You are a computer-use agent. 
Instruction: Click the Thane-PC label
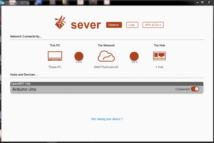[x=55, y=67]
